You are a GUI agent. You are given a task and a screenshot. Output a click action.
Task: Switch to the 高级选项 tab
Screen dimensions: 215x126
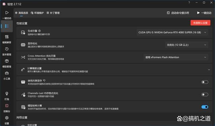click(x=21, y=13)
